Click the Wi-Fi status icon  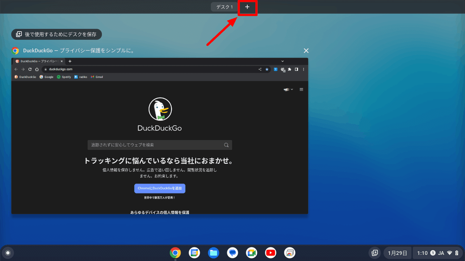pyautogui.click(x=449, y=253)
